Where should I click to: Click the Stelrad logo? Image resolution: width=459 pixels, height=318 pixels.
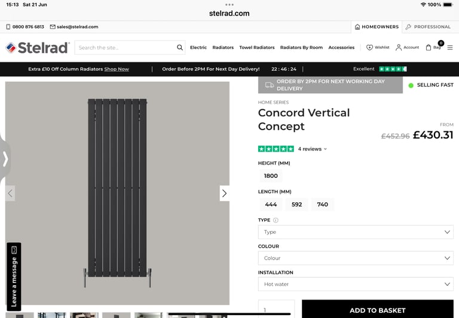38,48
